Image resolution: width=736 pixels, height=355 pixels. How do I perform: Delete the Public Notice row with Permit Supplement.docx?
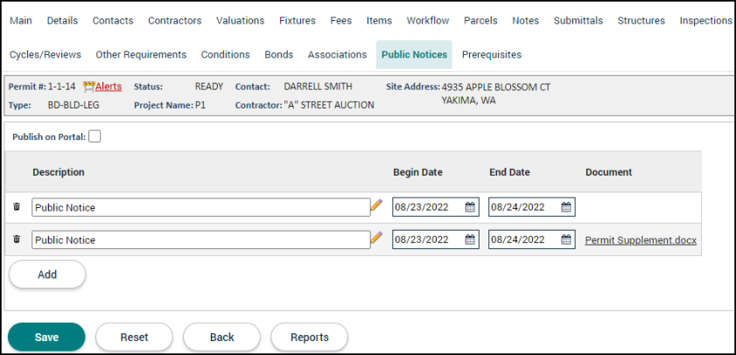[x=17, y=240]
